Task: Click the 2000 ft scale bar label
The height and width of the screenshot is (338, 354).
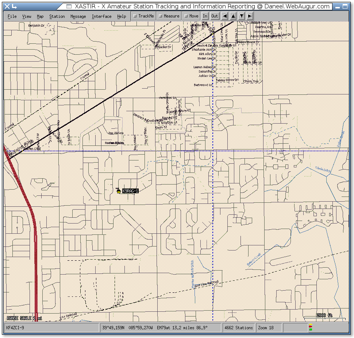Action: pyautogui.click(x=324, y=315)
